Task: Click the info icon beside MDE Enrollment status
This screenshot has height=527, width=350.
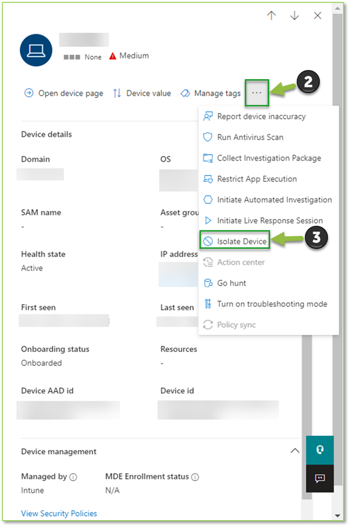Action: point(195,477)
